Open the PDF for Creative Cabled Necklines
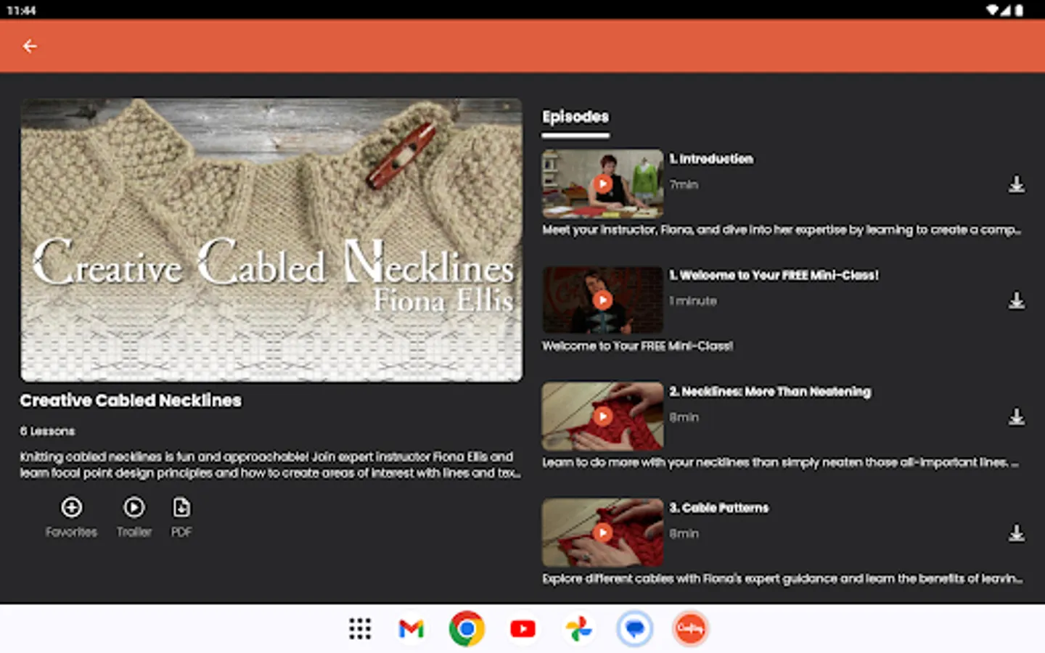1045x653 pixels. [181, 508]
